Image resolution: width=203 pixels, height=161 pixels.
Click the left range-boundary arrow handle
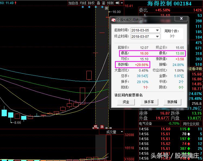(107, 128)
